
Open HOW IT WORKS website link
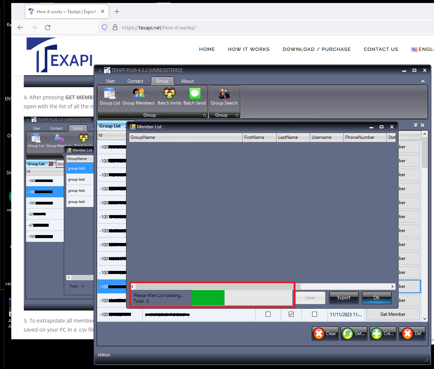pyautogui.click(x=249, y=49)
